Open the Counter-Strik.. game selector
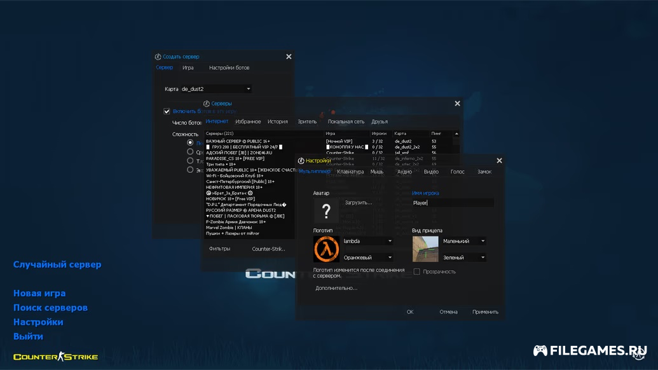658x370 pixels. pyautogui.click(x=268, y=249)
